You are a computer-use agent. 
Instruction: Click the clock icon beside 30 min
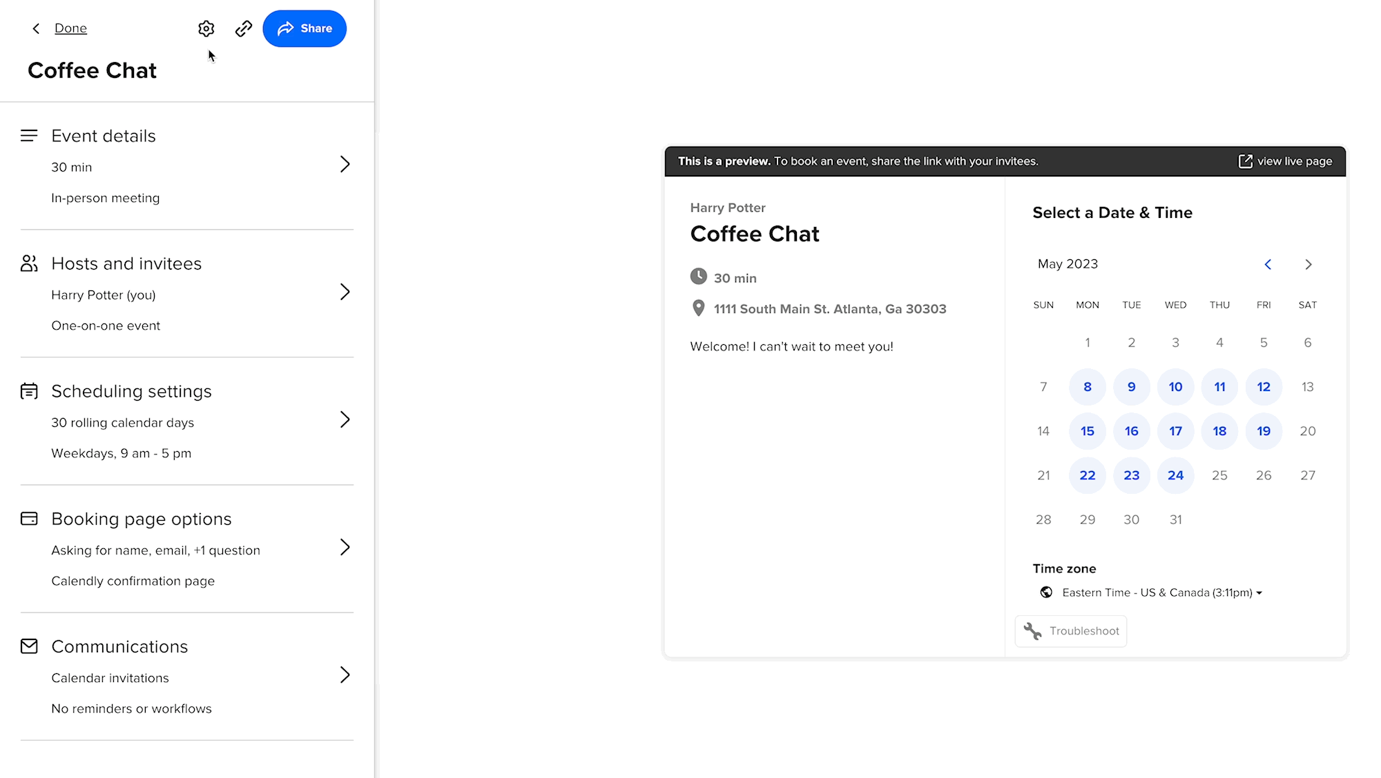point(698,277)
